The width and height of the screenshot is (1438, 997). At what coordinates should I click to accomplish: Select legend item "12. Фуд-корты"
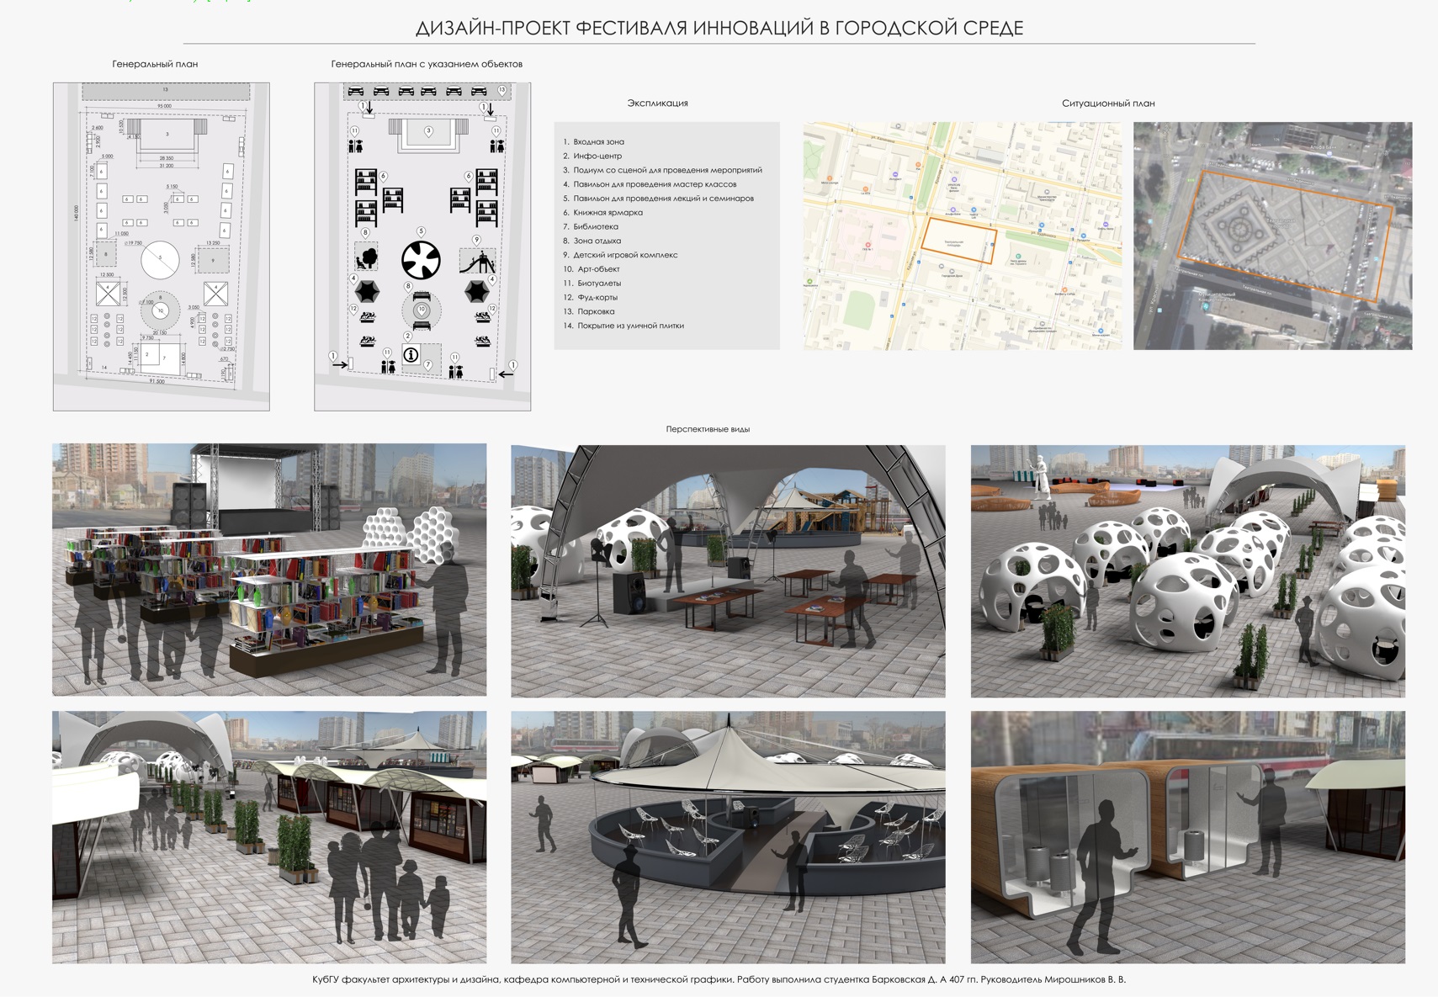pyautogui.click(x=591, y=297)
